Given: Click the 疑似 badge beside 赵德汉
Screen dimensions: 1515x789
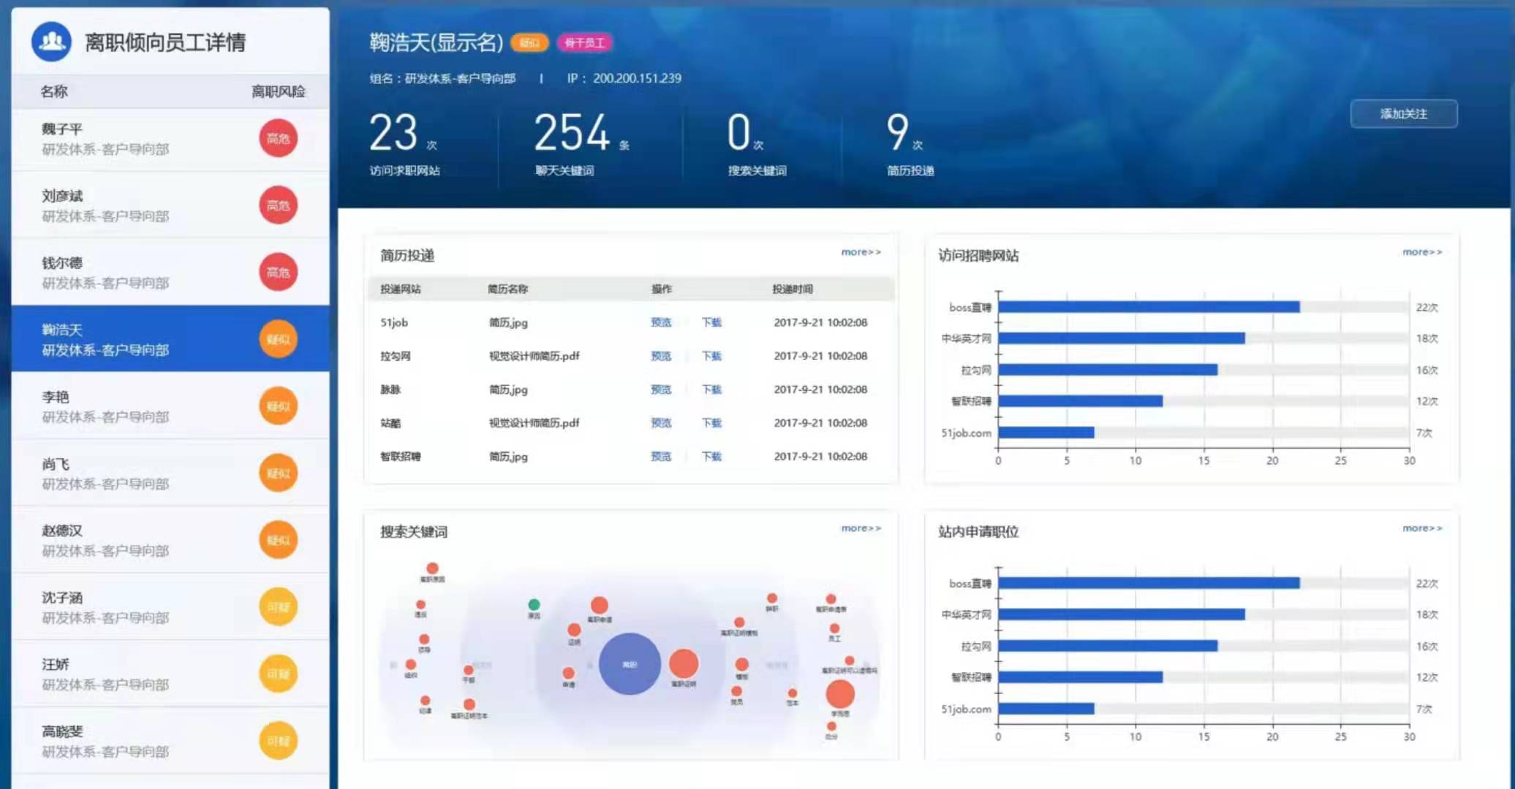Looking at the screenshot, I should [279, 540].
